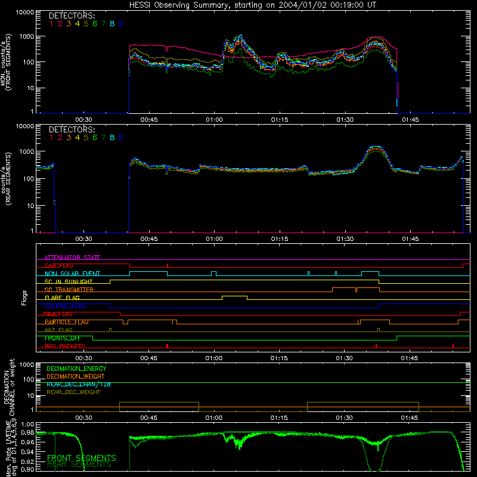
Task: Click the ECLIPSE_FLAG label
Action: click(x=65, y=306)
